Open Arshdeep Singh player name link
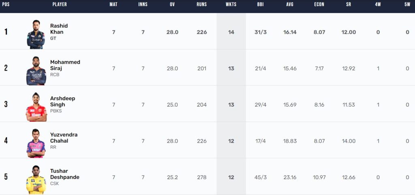The image size is (415, 195). pos(63,101)
